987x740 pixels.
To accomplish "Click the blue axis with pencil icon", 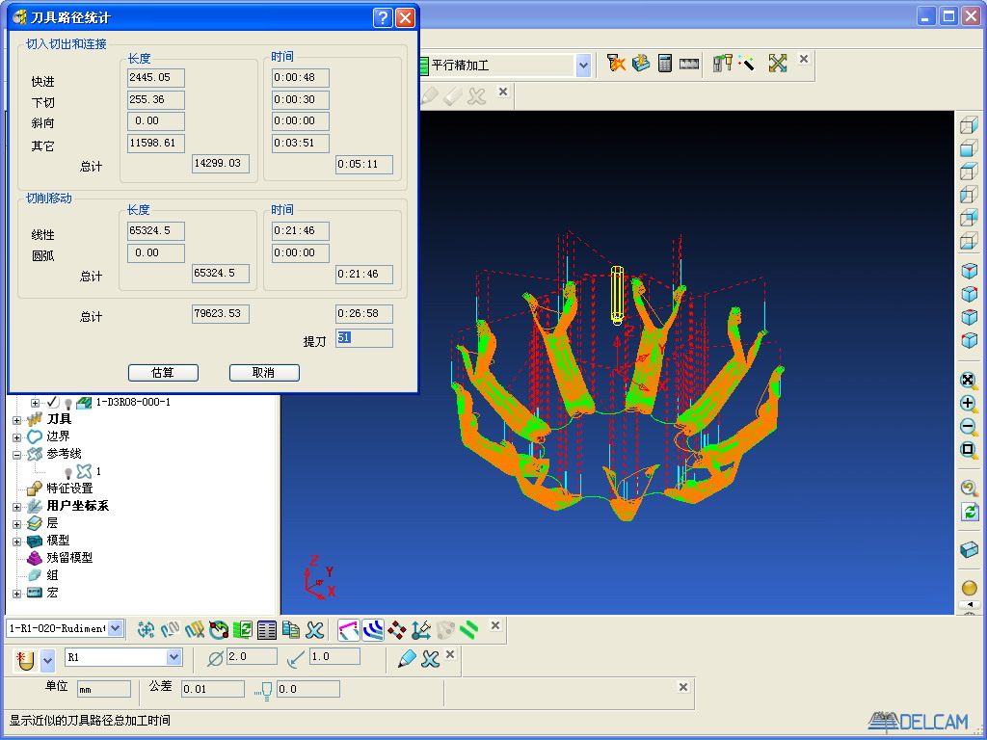I will [421, 629].
